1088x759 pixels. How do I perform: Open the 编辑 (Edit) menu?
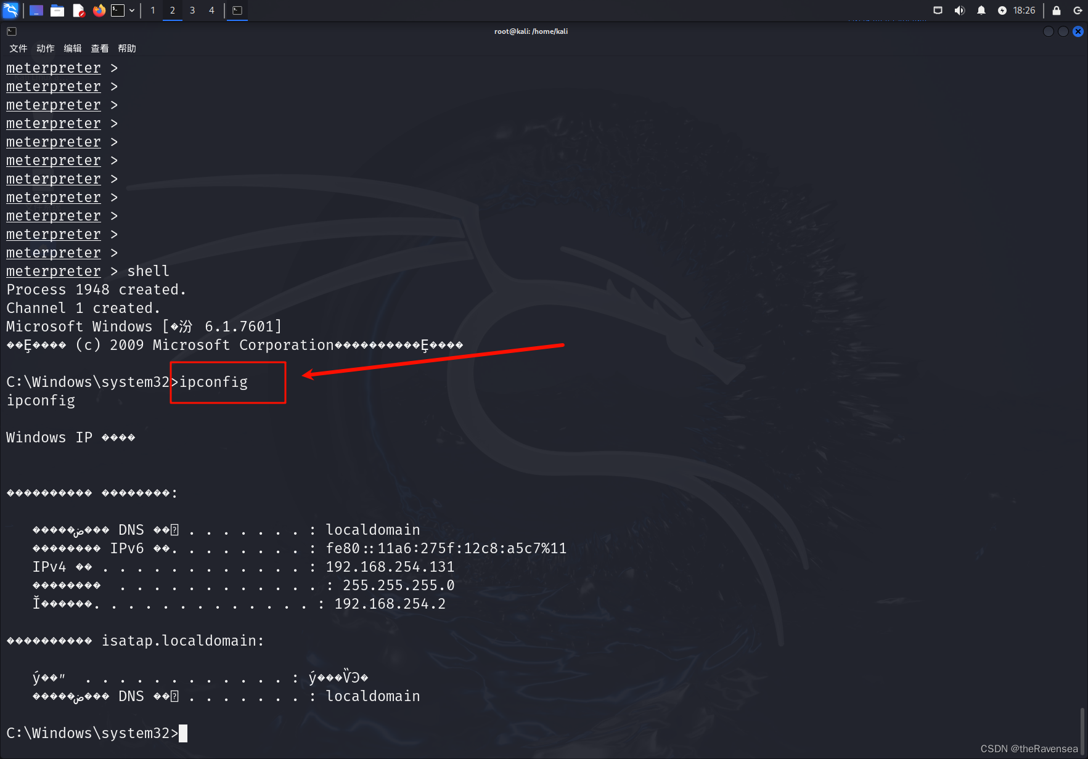coord(72,49)
